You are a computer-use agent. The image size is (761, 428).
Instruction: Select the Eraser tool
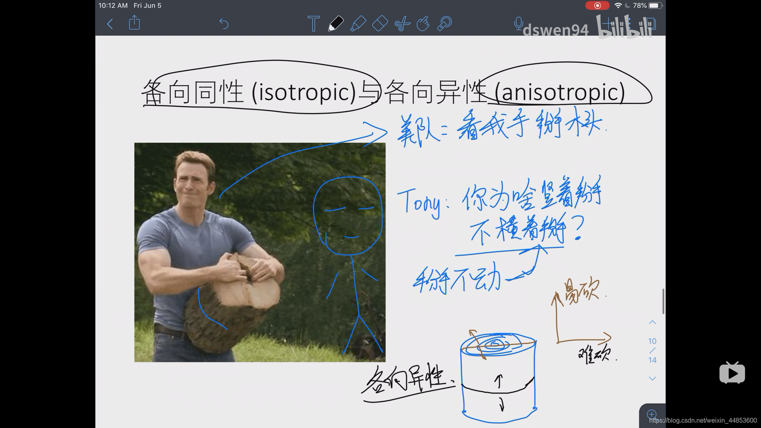click(x=380, y=24)
